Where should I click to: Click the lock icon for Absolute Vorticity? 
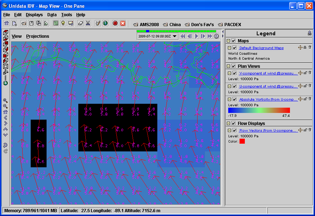tap(305, 100)
